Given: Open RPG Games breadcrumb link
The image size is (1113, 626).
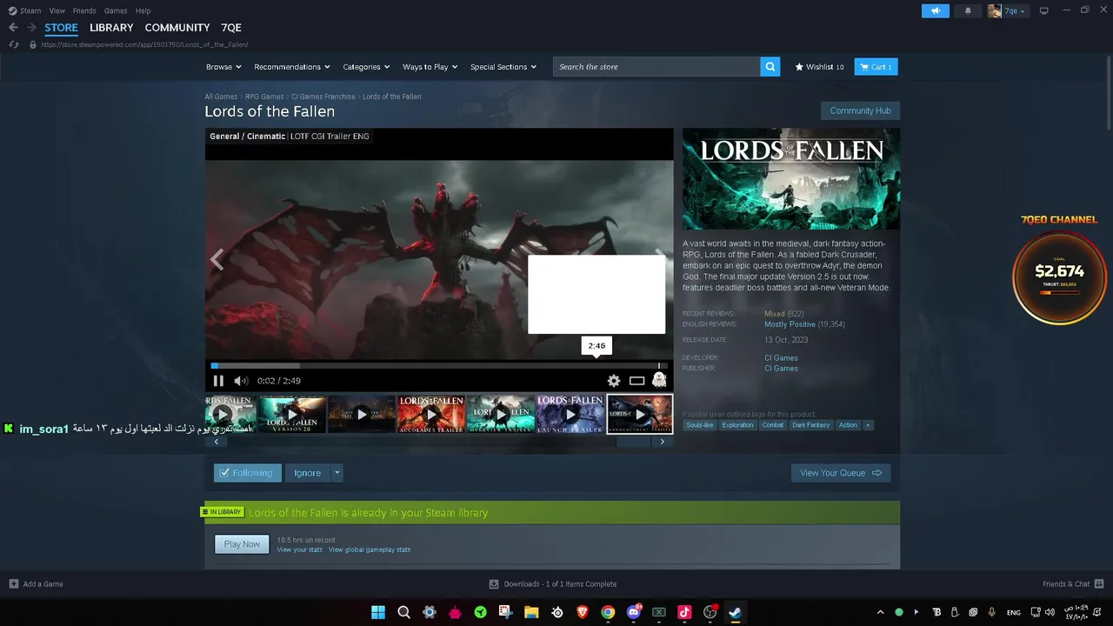Looking at the screenshot, I should [264, 97].
